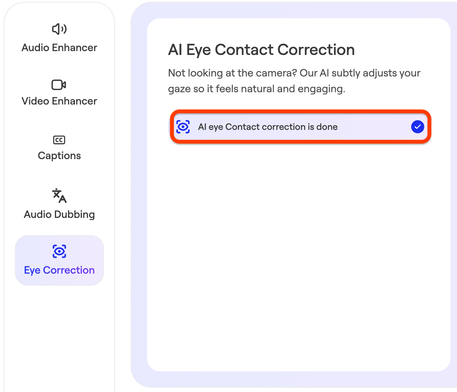Select the Eye Correction label

59,270
